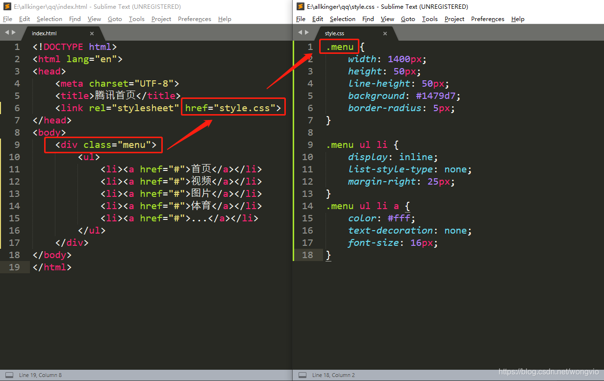
Task: Open Goto menu in index.html window
Action: tap(115, 19)
